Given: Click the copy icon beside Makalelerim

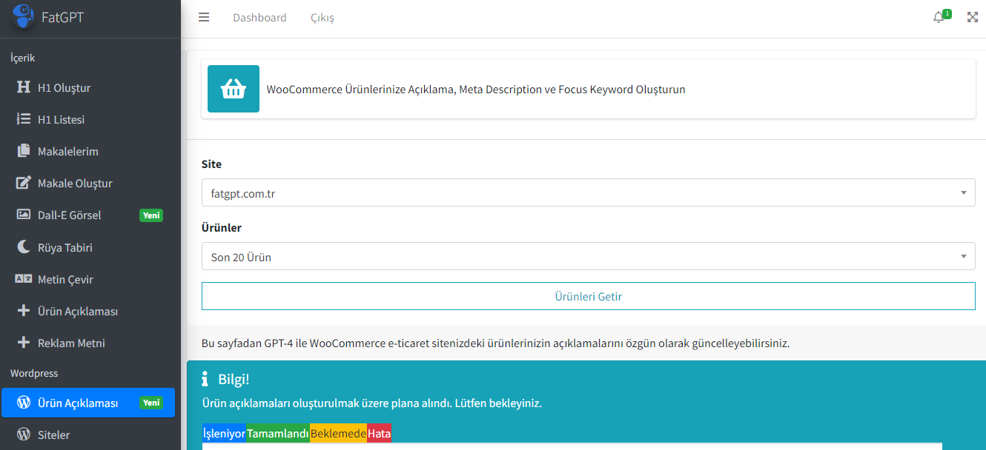Looking at the screenshot, I should pos(24,152).
